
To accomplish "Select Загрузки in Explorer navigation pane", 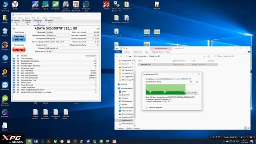I will (x=125, y=98).
